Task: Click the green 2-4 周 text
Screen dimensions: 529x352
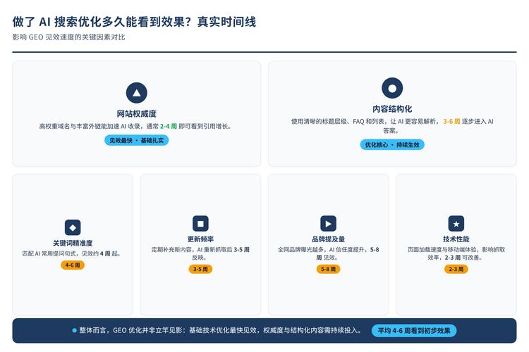Action: pos(169,126)
